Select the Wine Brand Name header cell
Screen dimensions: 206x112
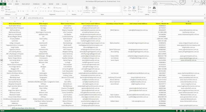pos(15,24)
